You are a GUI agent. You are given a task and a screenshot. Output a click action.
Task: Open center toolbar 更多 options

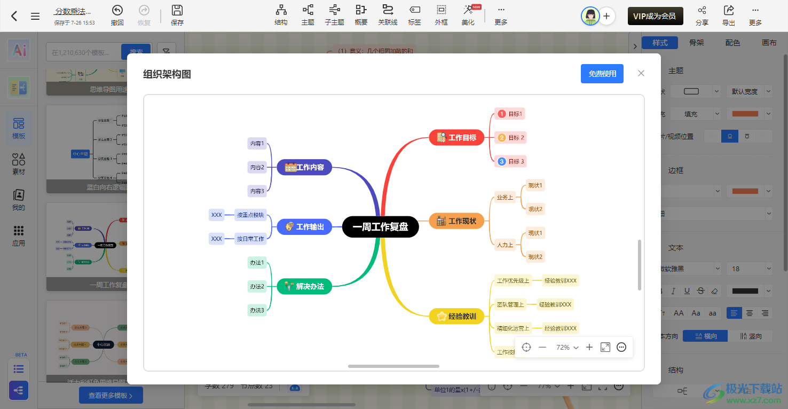pos(501,15)
